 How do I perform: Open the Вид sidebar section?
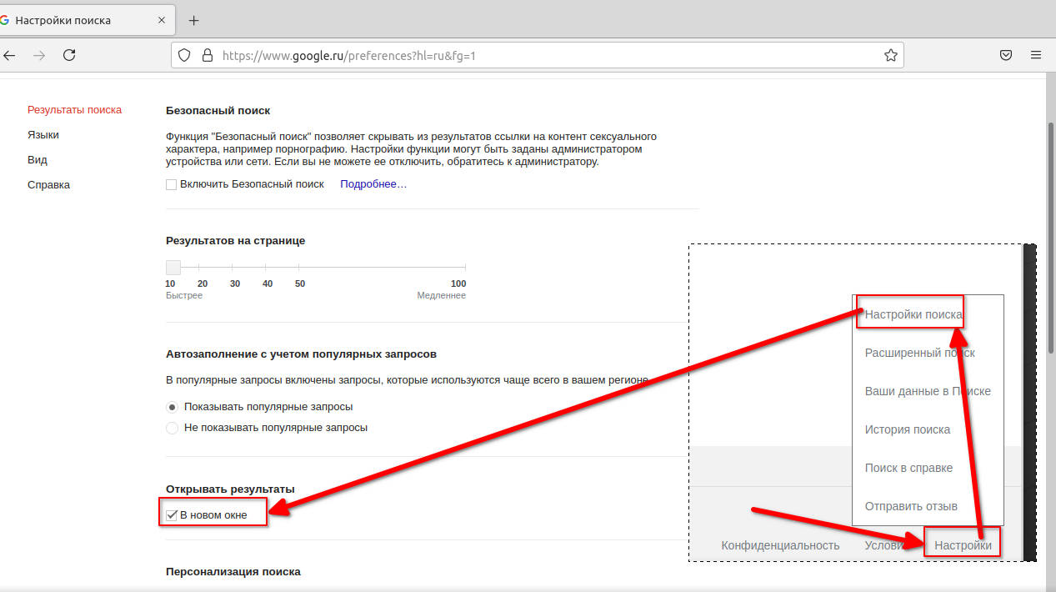click(38, 160)
